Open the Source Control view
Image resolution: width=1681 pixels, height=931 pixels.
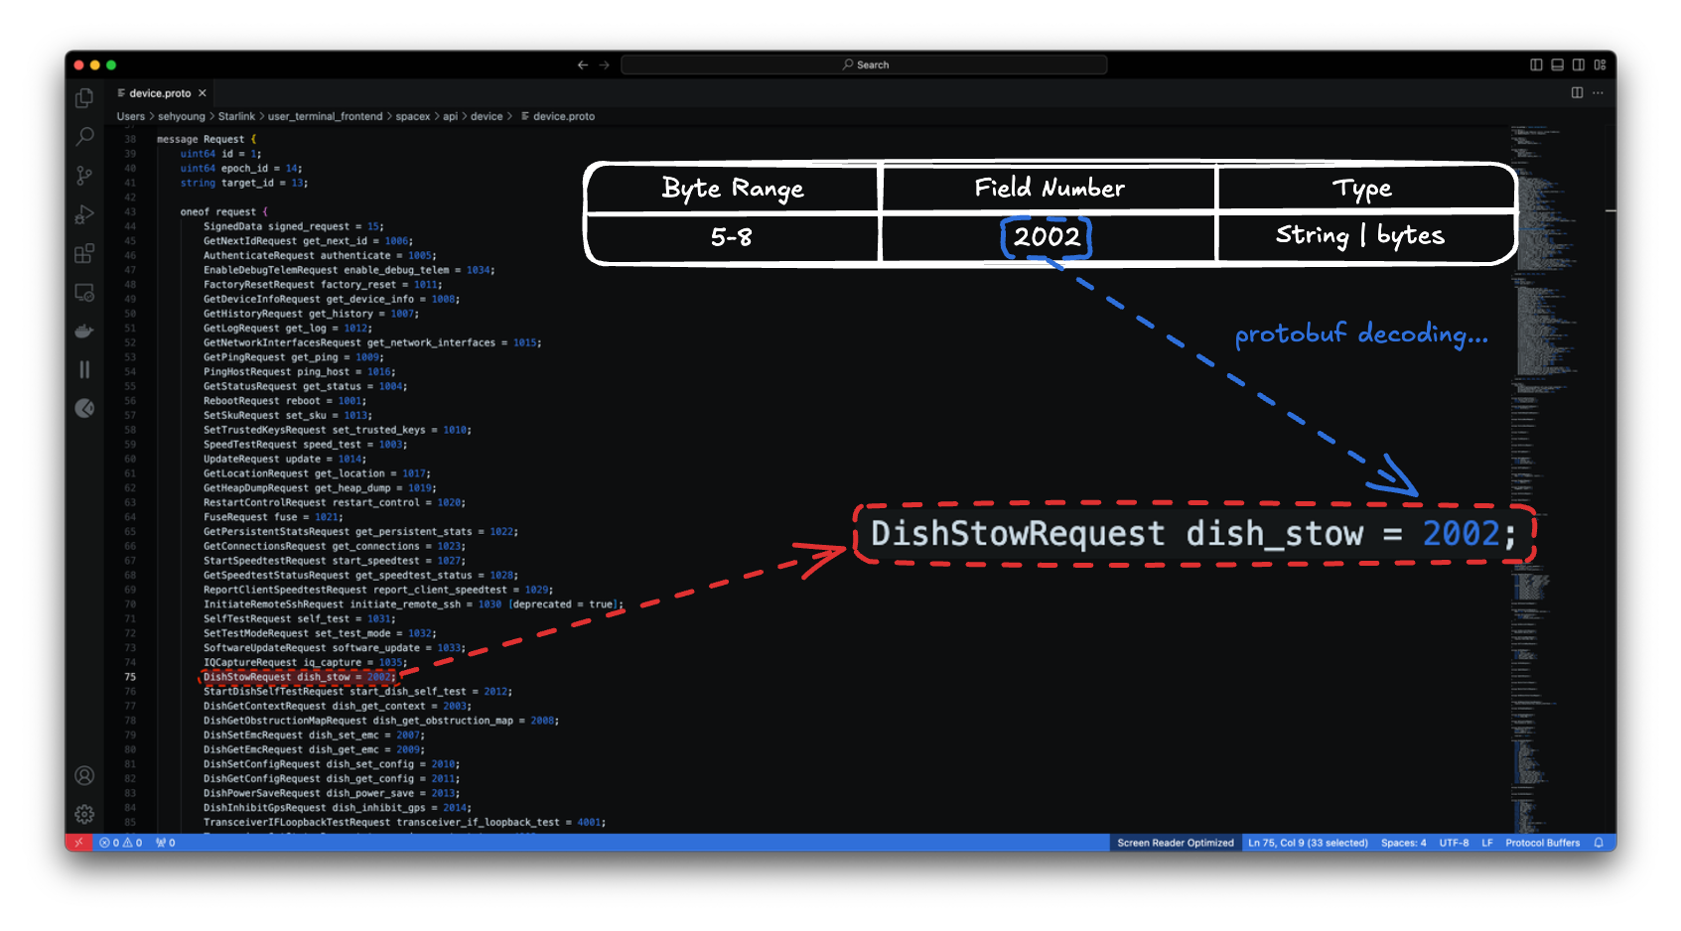(84, 176)
